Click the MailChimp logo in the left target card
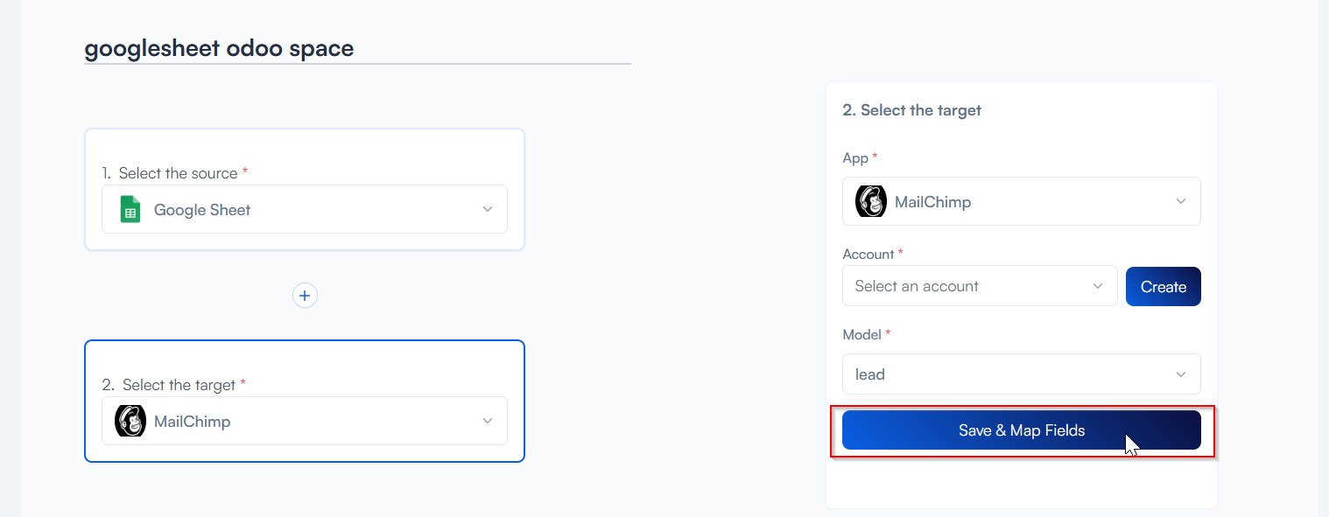This screenshot has height=517, width=1329. point(130,422)
